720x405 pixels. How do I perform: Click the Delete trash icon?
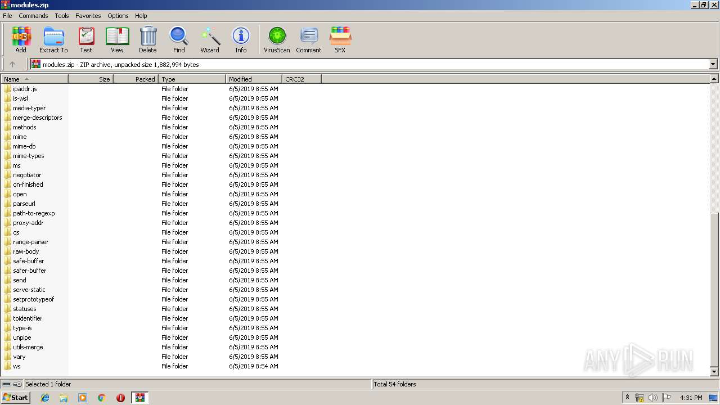click(148, 39)
